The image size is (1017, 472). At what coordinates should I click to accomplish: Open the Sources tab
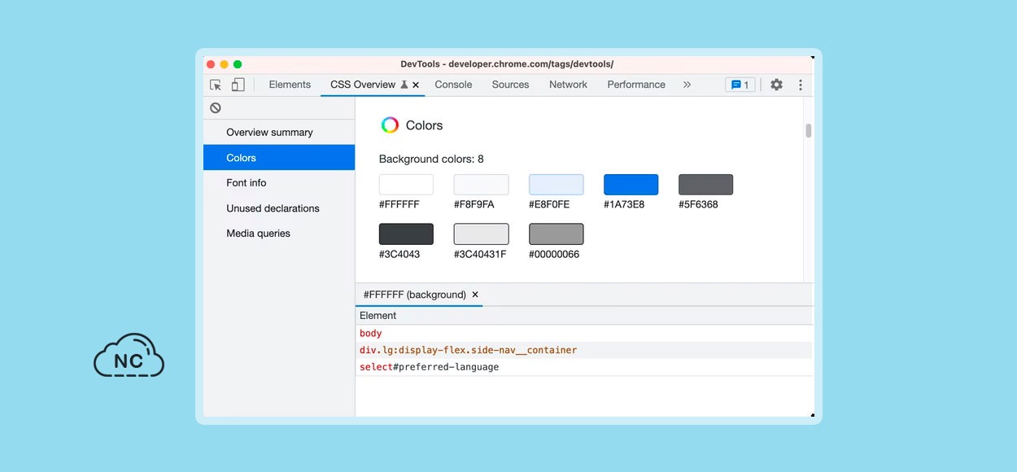point(510,85)
